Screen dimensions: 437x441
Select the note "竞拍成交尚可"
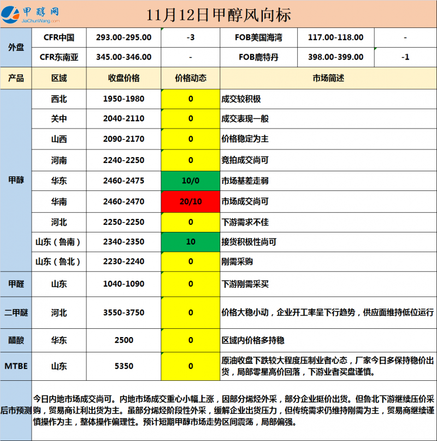[x=245, y=160]
